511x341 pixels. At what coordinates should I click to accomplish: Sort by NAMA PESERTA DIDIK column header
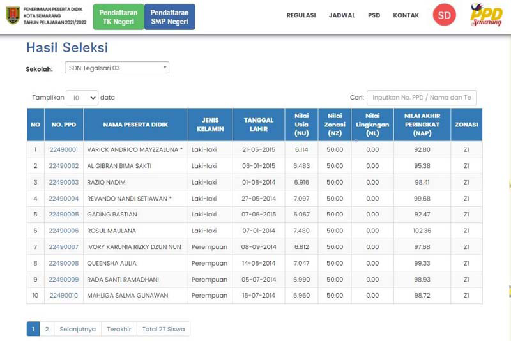pyautogui.click(x=135, y=125)
